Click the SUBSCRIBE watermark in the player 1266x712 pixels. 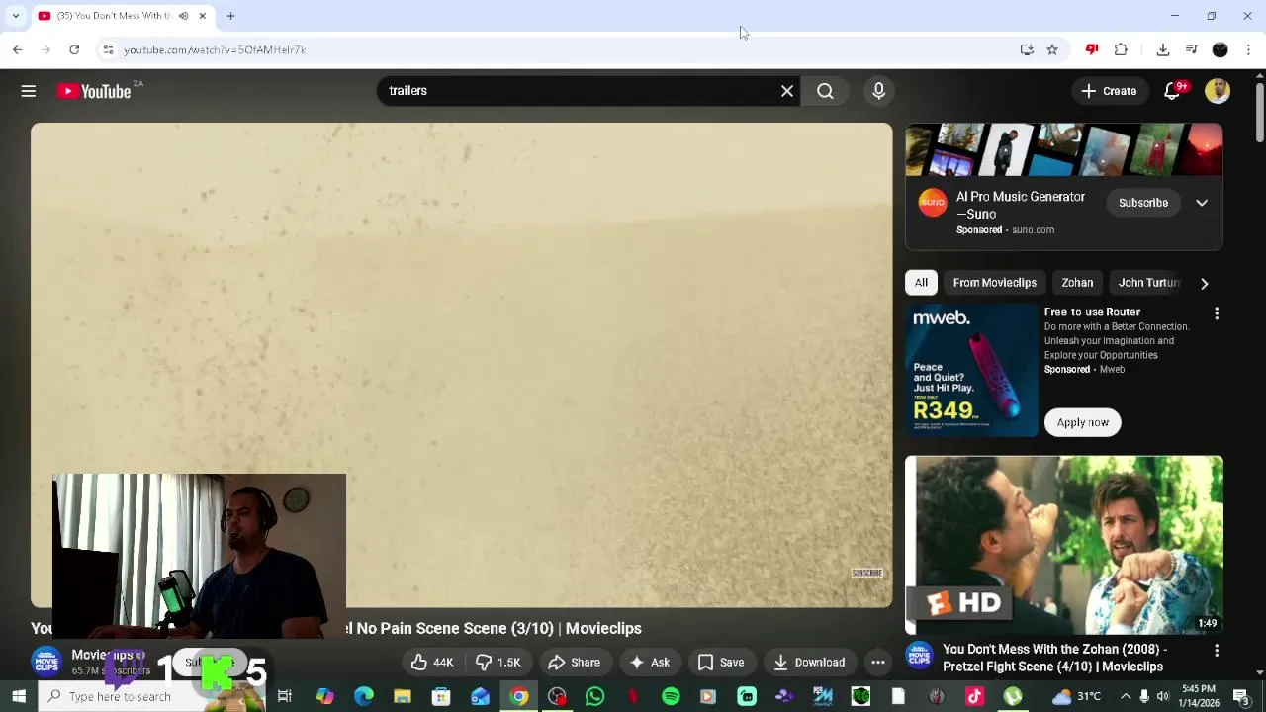pyautogui.click(x=867, y=573)
